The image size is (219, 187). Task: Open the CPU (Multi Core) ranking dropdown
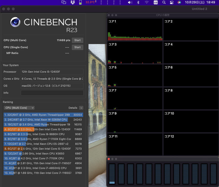click(x=19, y=108)
